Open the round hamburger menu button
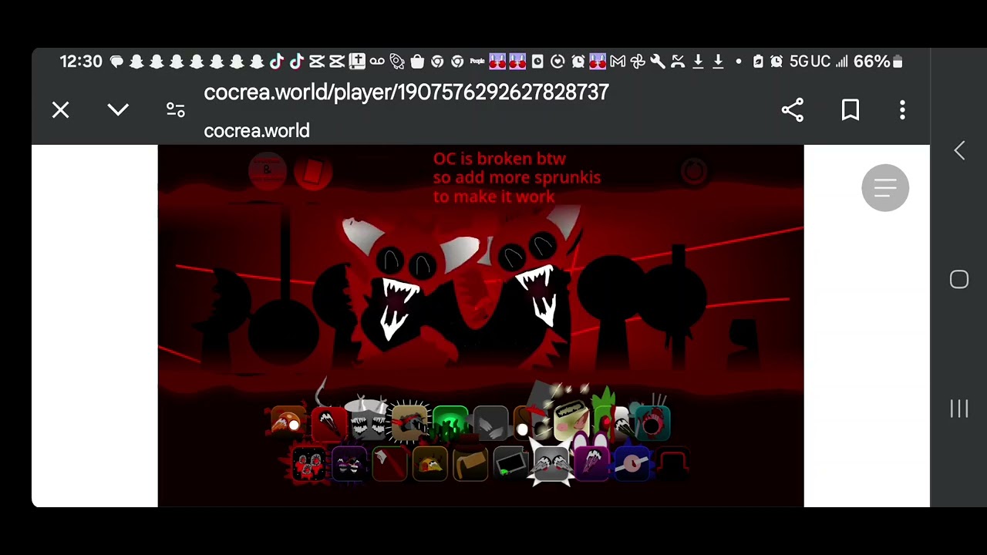 885,187
